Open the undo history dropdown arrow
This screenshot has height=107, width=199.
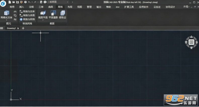click(32, 2)
